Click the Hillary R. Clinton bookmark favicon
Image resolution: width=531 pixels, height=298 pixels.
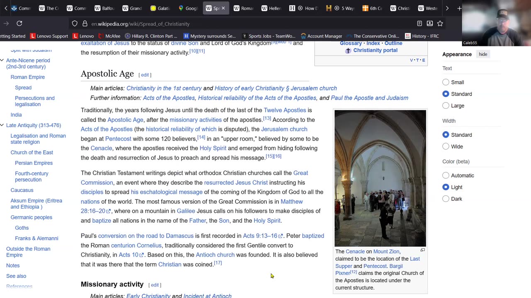(128, 36)
